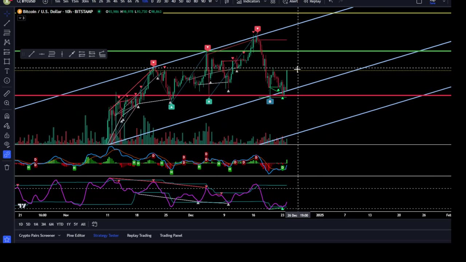Switch to the 4h timeframe
466x262 pixels.
coord(115,1)
